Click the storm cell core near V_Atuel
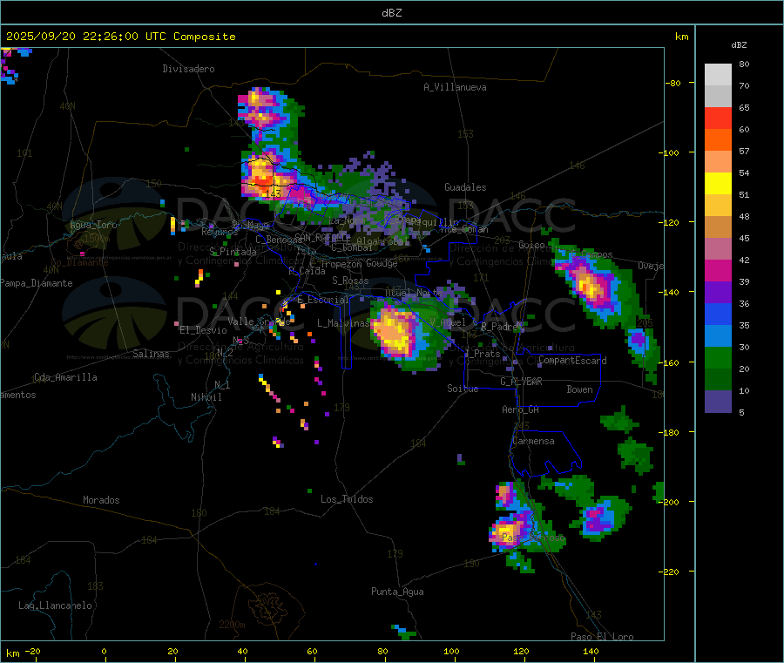 pyautogui.click(x=394, y=331)
